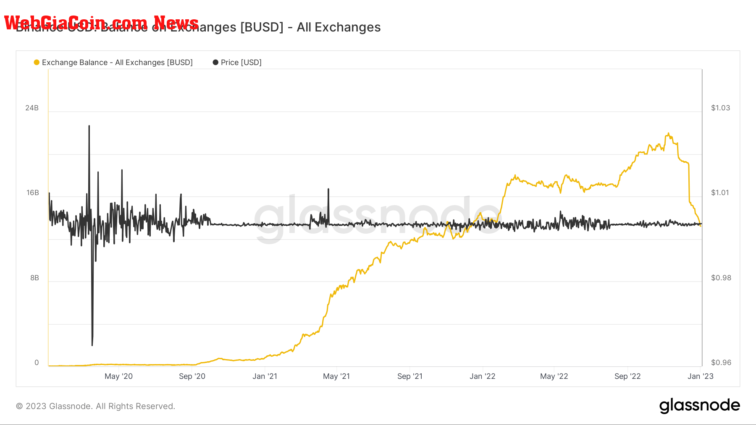Click the Sep '21 date label
The height and width of the screenshot is (425, 756).
pos(410,376)
